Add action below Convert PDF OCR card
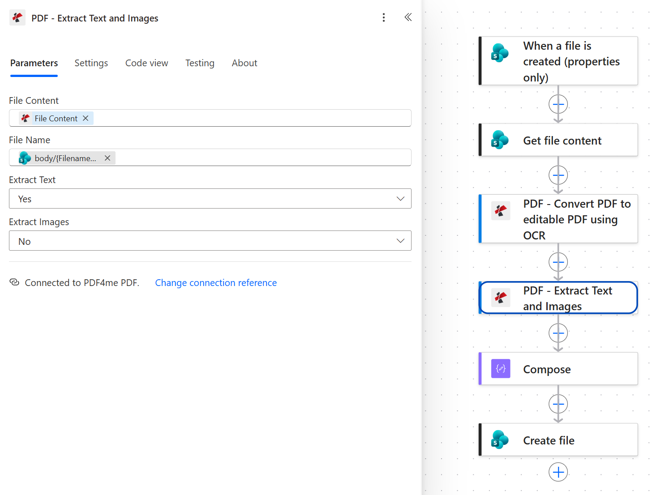Viewport: 652px width, 495px height. pyautogui.click(x=558, y=262)
